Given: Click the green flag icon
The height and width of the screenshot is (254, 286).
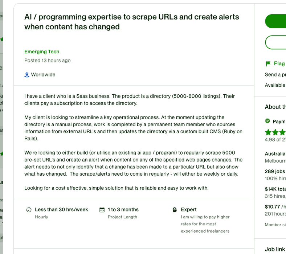Looking at the screenshot, I should pos(268,64).
